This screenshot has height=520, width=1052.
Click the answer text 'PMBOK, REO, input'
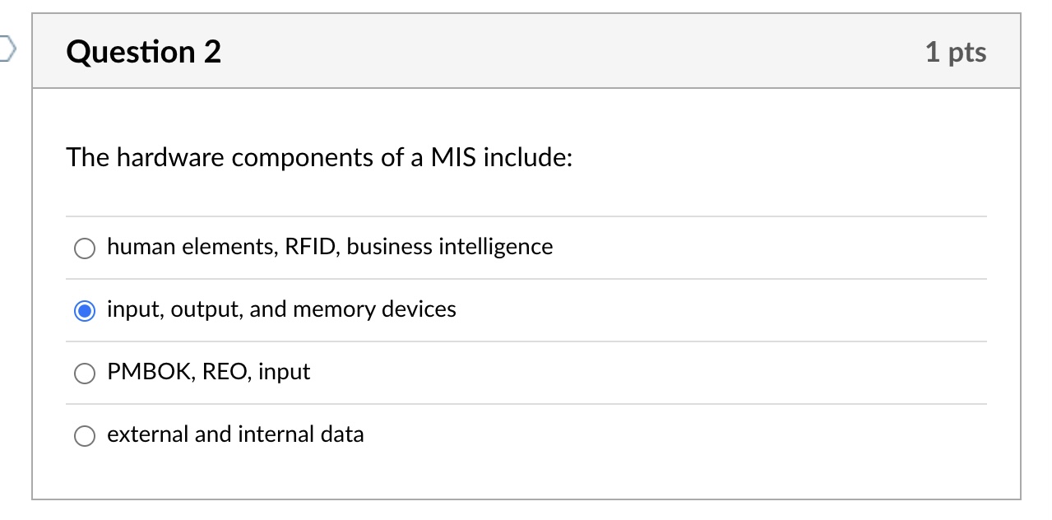tap(208, 372)
